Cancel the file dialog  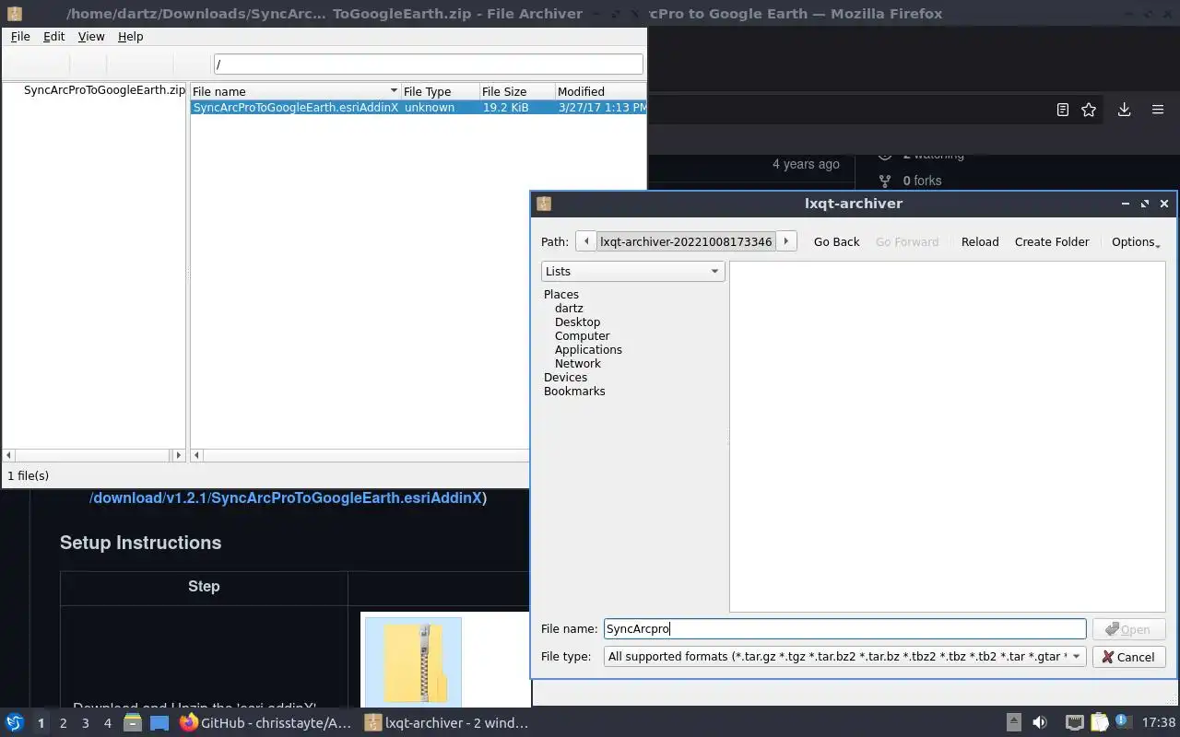pyautogui.click(x=1128, y=657)
